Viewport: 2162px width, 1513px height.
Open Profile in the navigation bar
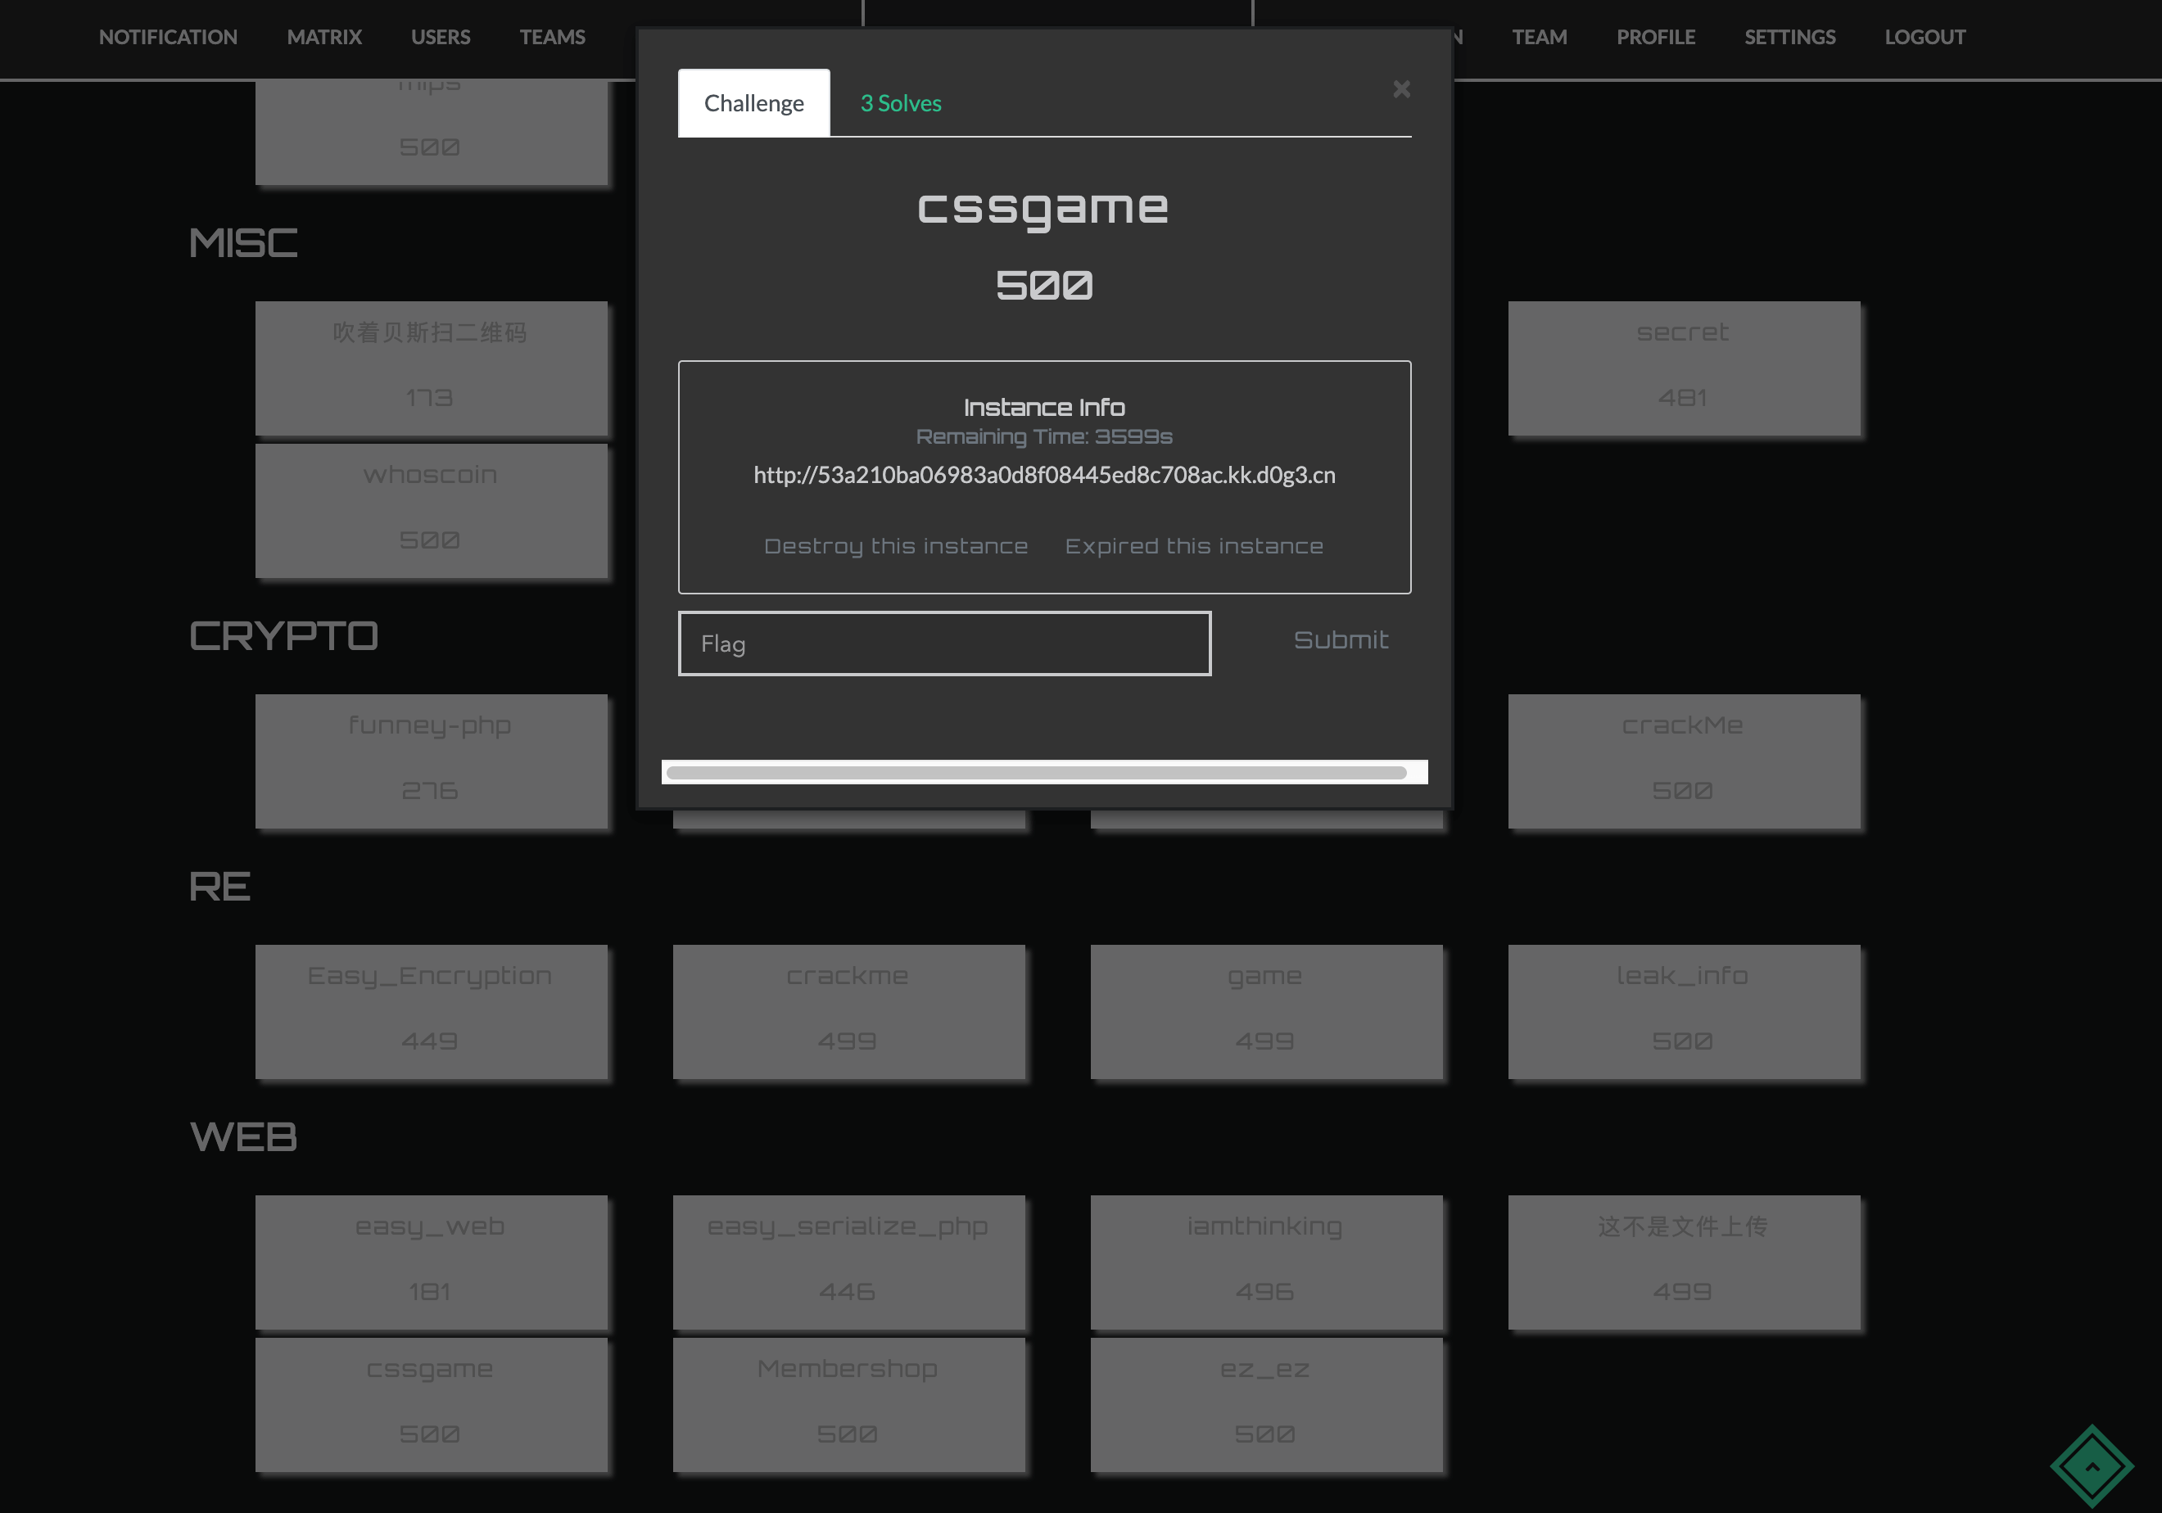tap(1655, 38)
